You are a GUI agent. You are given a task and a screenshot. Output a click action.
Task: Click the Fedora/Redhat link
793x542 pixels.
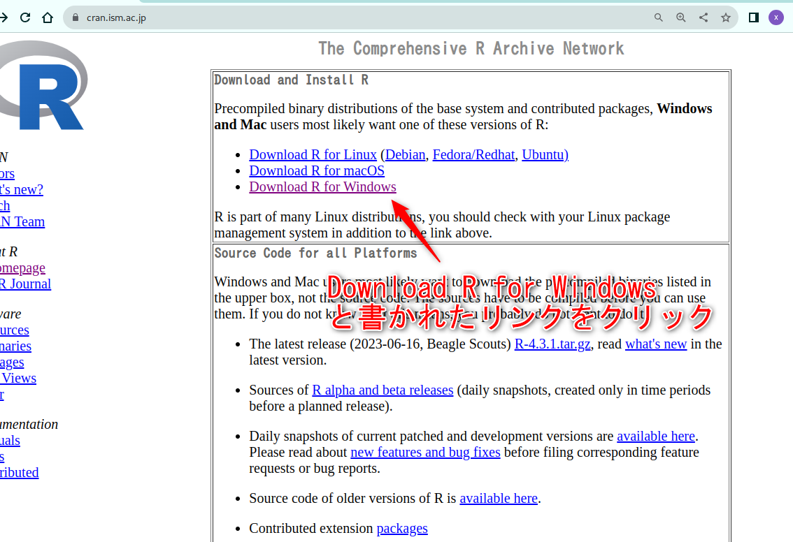tap(473, 155)
